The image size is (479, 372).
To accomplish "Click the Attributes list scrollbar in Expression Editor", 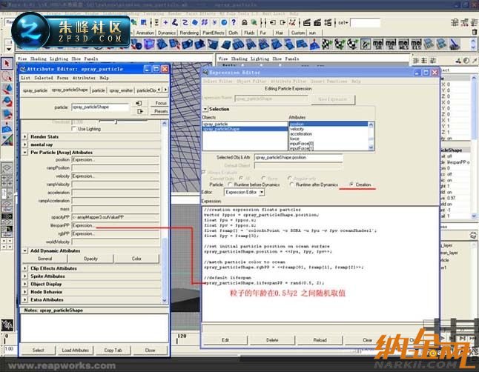I will click(371, 136).
